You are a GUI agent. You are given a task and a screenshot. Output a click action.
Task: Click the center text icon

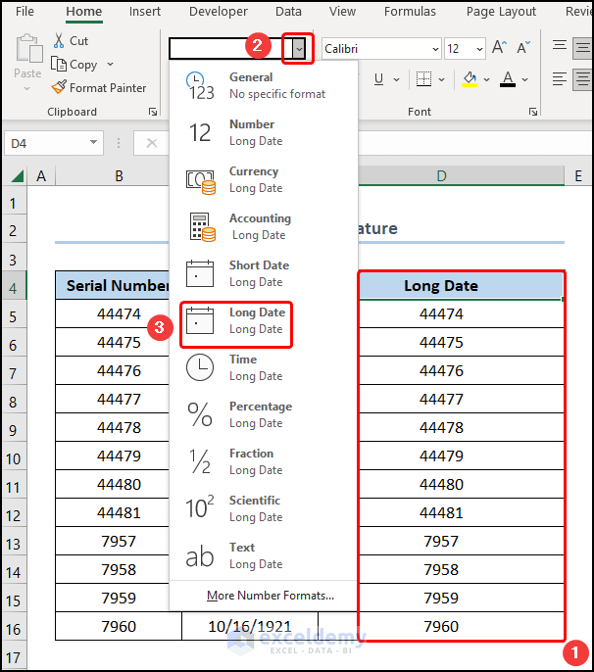[583, 79]
